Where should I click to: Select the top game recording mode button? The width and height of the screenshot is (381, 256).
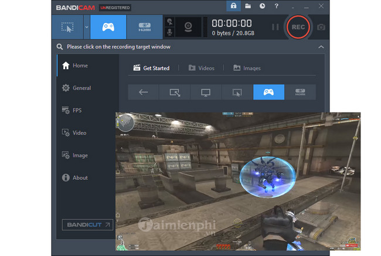(108, 27)
